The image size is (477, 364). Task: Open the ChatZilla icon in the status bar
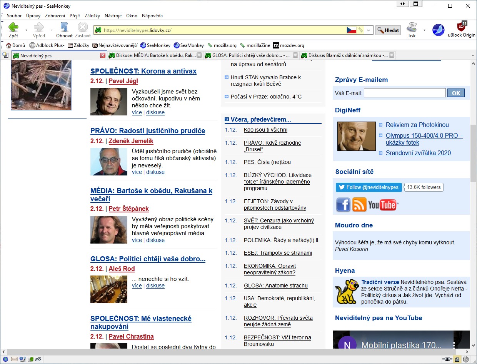[38, 359]
